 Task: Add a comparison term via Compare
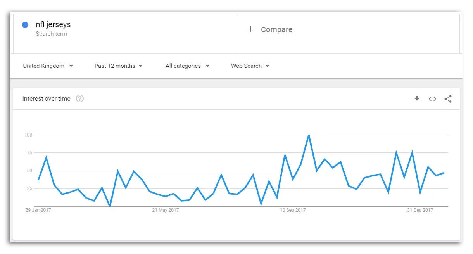pyautogui.click(x=276, y=29)
